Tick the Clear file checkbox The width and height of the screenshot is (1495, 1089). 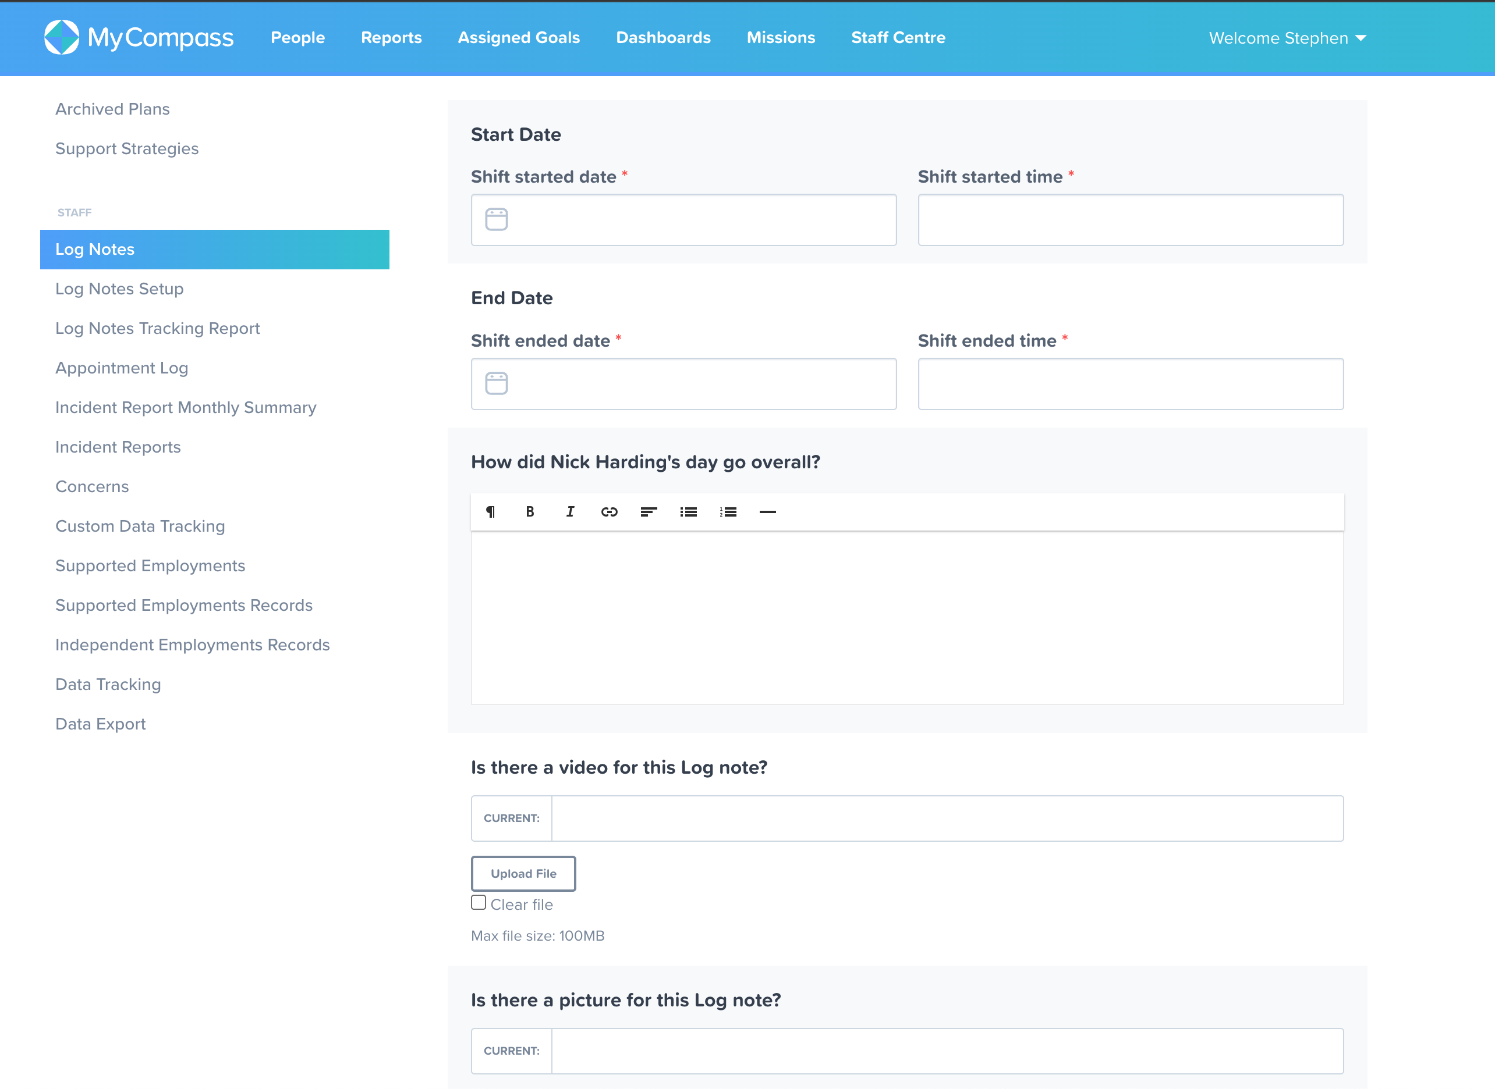[x=479, y=902]
